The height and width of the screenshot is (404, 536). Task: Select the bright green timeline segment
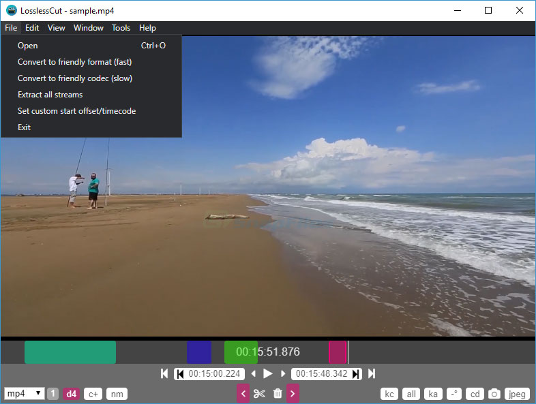241,352
